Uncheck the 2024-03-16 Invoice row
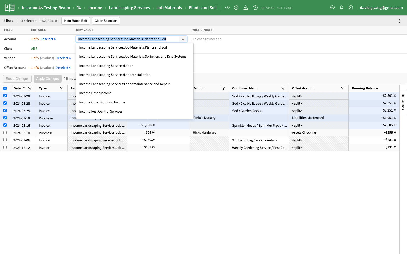The height and width of the screenshot is (254, 407). point(5,125)
